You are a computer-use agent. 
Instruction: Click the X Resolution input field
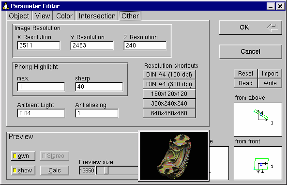[x=39, y=46]
